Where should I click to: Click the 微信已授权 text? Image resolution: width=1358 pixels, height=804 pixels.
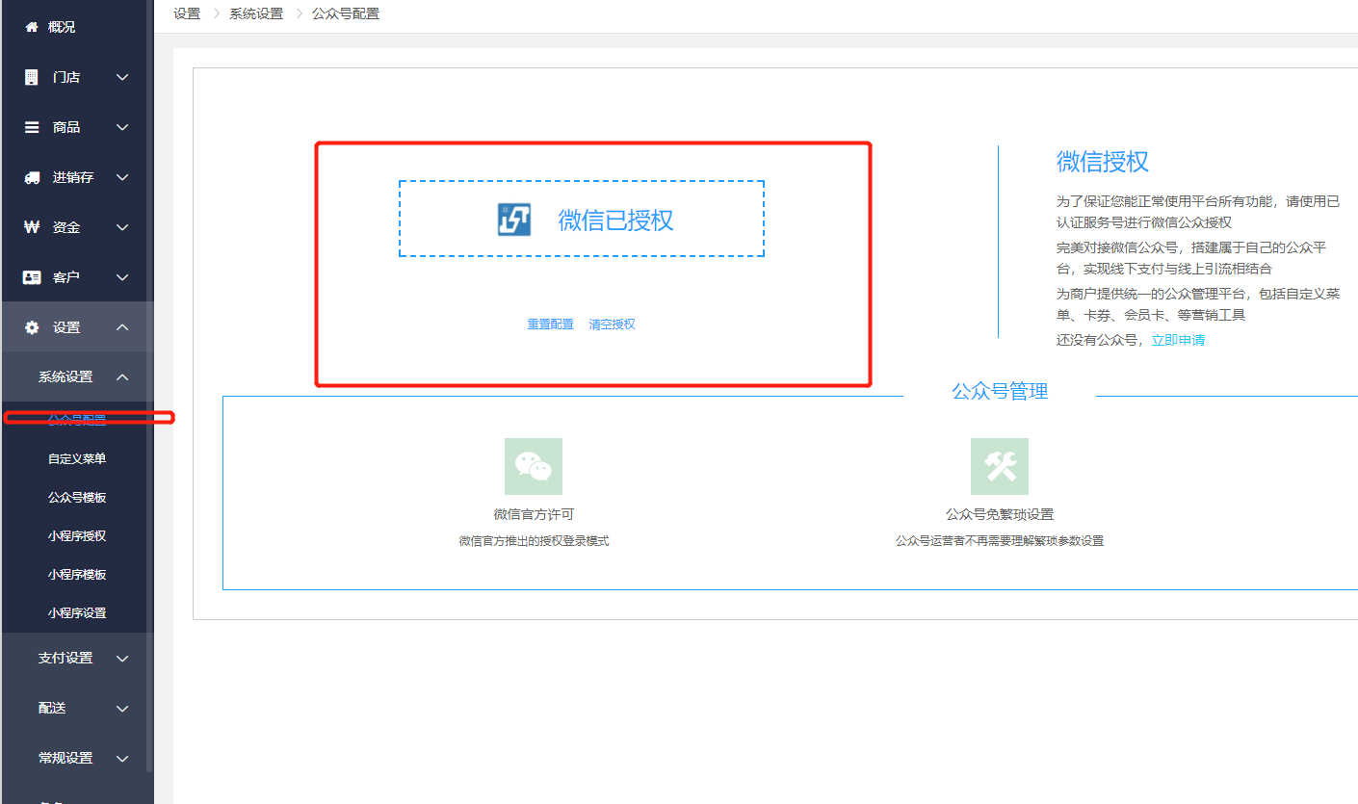click(615, 220)
